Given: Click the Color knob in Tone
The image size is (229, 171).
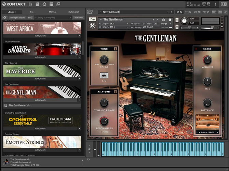Looking at the screenshot, I should pyautogui.click(x=104, y=60).
